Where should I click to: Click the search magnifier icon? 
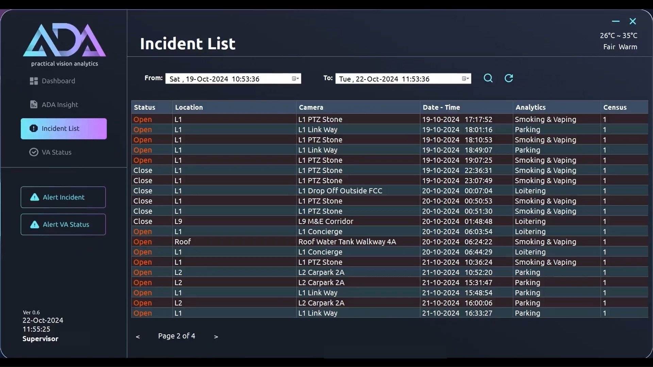pos(488,78)
